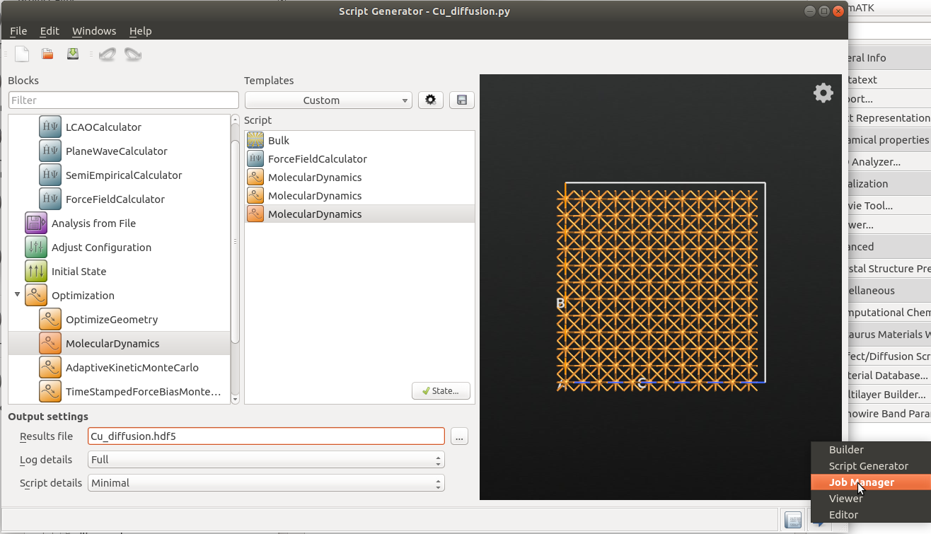Collapse the Optimization tree group

point(17,294)
